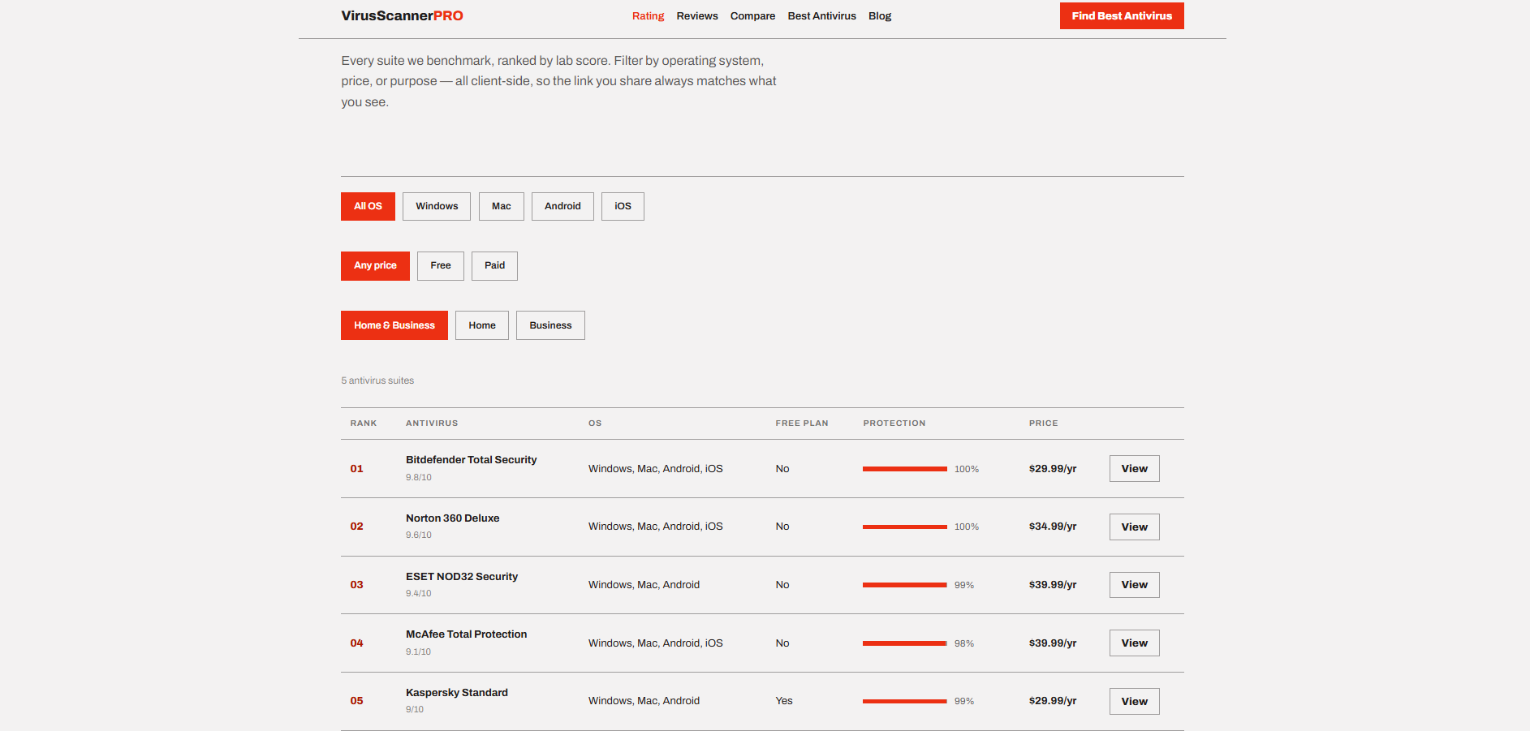This screenshot has width=1530, height=731.
Task: Click the McAfee Total Protection name
Action: [466, 634]
